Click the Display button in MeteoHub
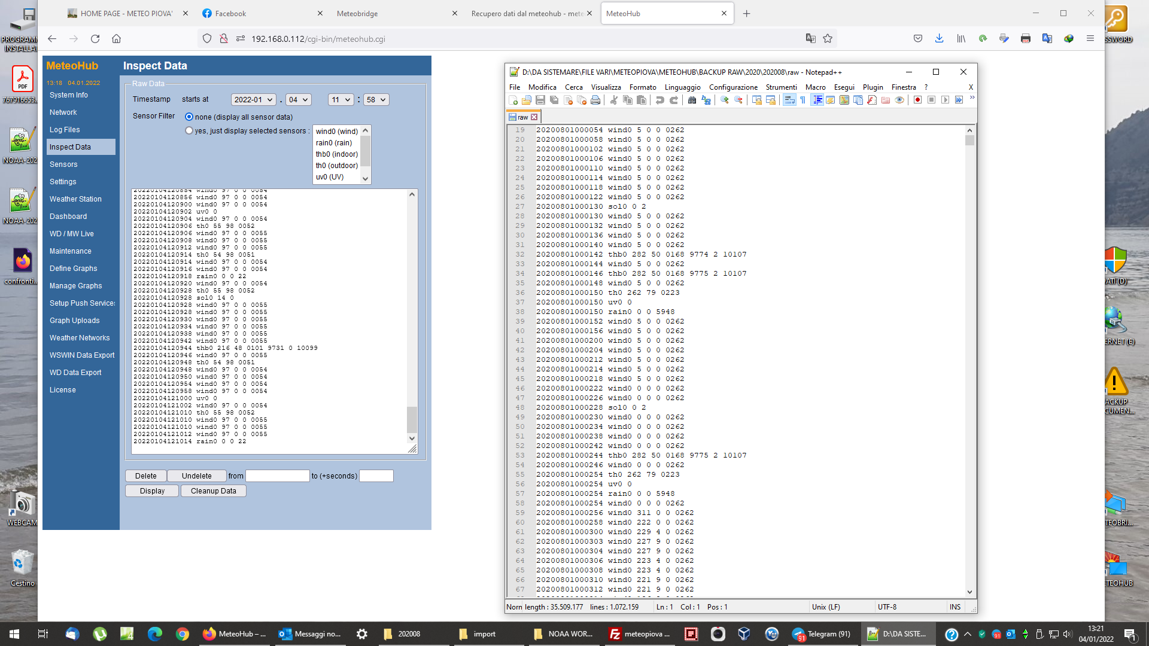The image size is (1149, 646). pyautogui.click(x=152, y=491)
